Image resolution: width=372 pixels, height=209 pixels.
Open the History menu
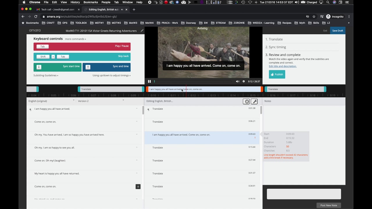tap(75, 2)
